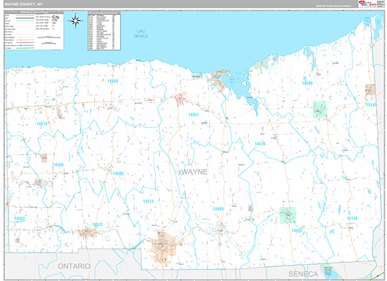
Task: Click the 'LAKE ONTARIO' water label
Action: click(x=141, y=34)
